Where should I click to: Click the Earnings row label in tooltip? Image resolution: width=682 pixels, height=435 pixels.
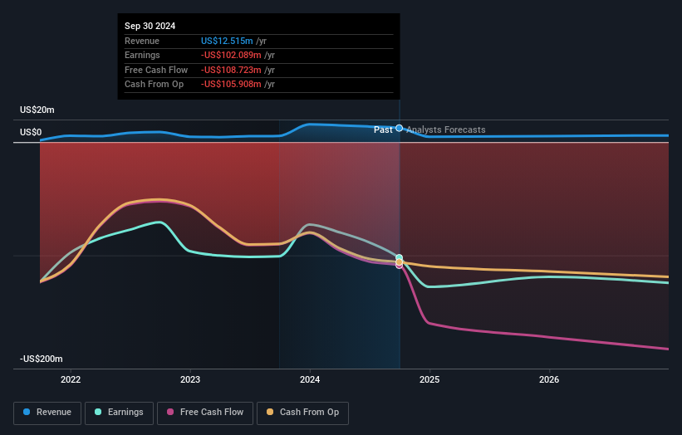click(x=142, y=55)
